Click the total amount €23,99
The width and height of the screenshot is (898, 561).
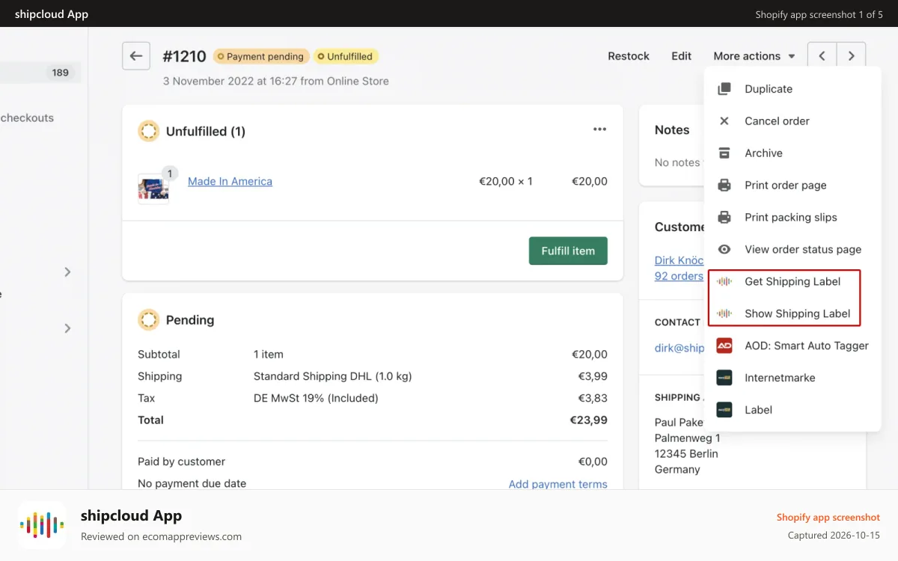click(x=589, y=420)
